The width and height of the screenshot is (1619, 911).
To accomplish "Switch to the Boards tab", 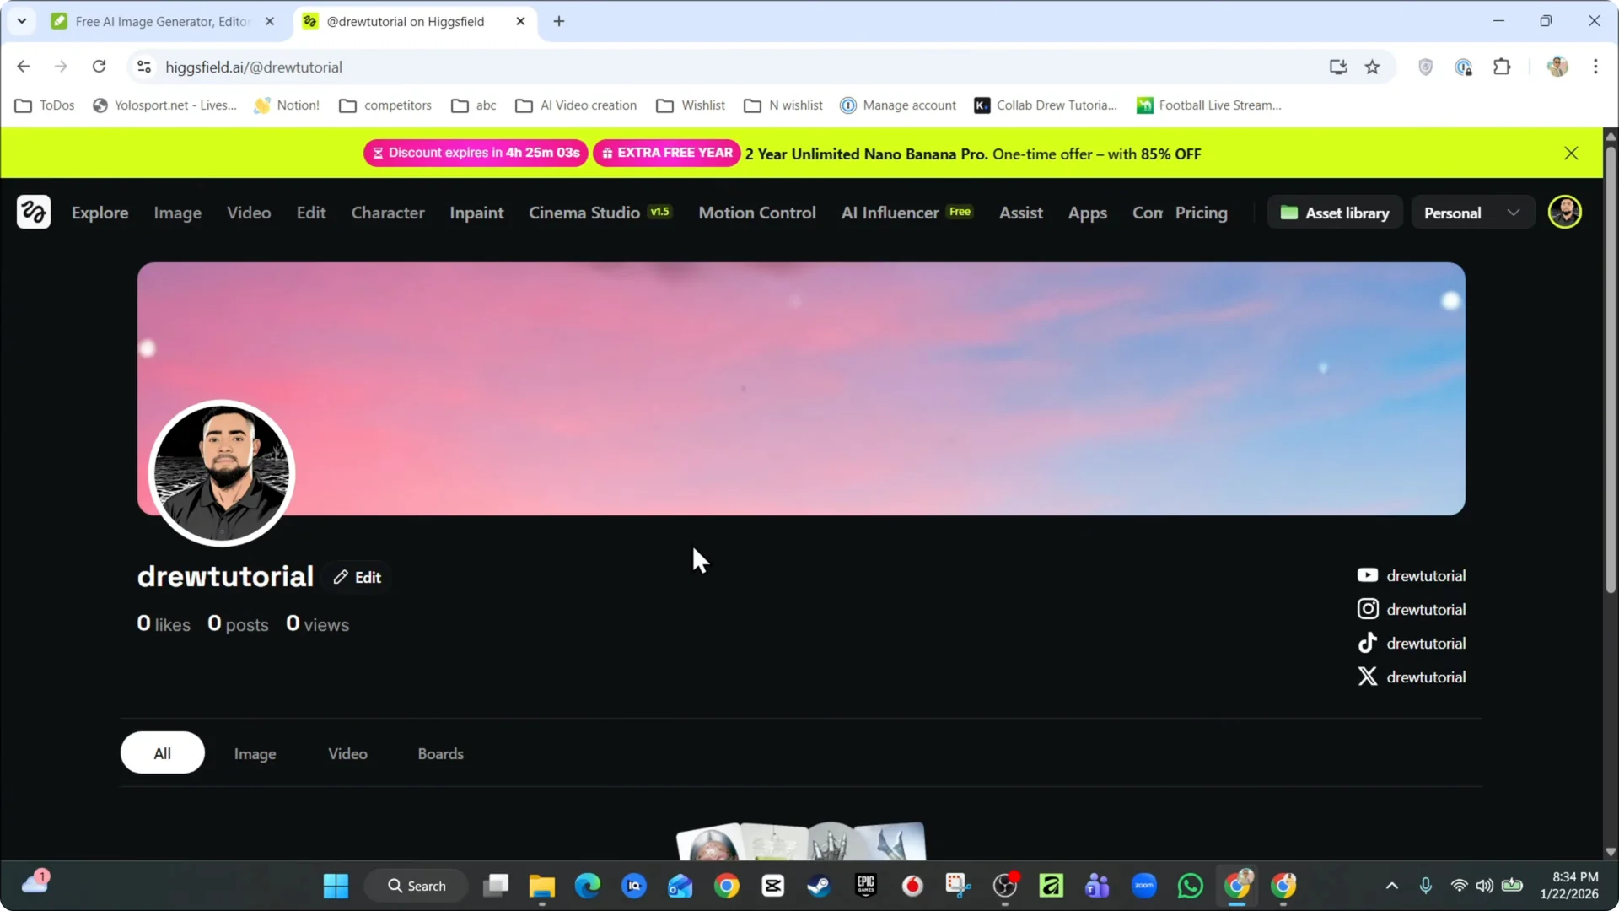I will coord(440,753).
